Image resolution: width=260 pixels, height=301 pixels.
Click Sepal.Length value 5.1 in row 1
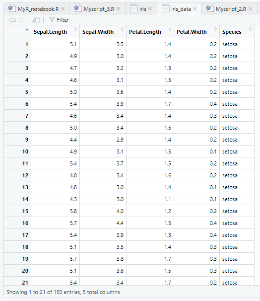point(73,44)
